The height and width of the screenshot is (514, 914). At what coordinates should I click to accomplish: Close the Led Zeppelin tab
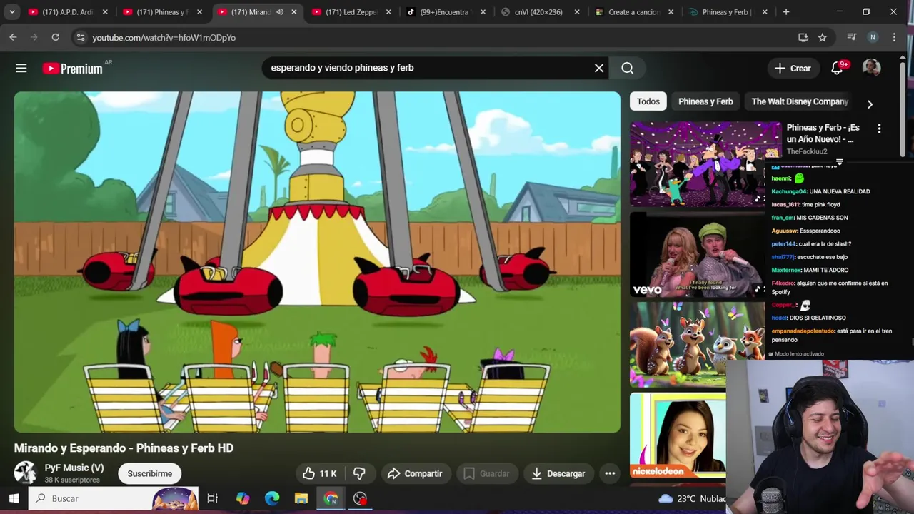click(388, 12)
